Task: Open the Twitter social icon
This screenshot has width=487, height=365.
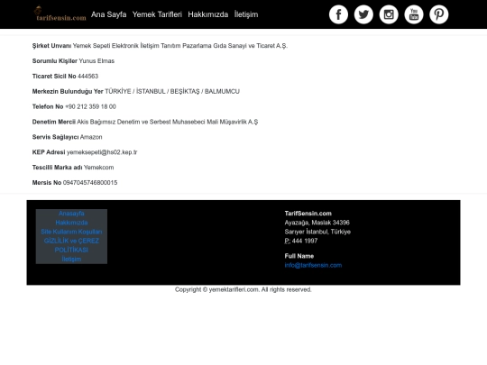Action: (x=363, y=14)
